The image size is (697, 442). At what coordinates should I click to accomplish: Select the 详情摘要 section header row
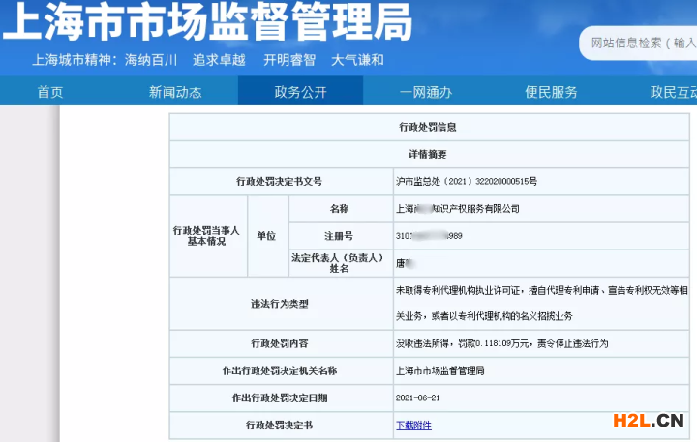[427, 154]
